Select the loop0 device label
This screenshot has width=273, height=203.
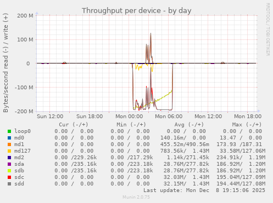pos(23,131)
